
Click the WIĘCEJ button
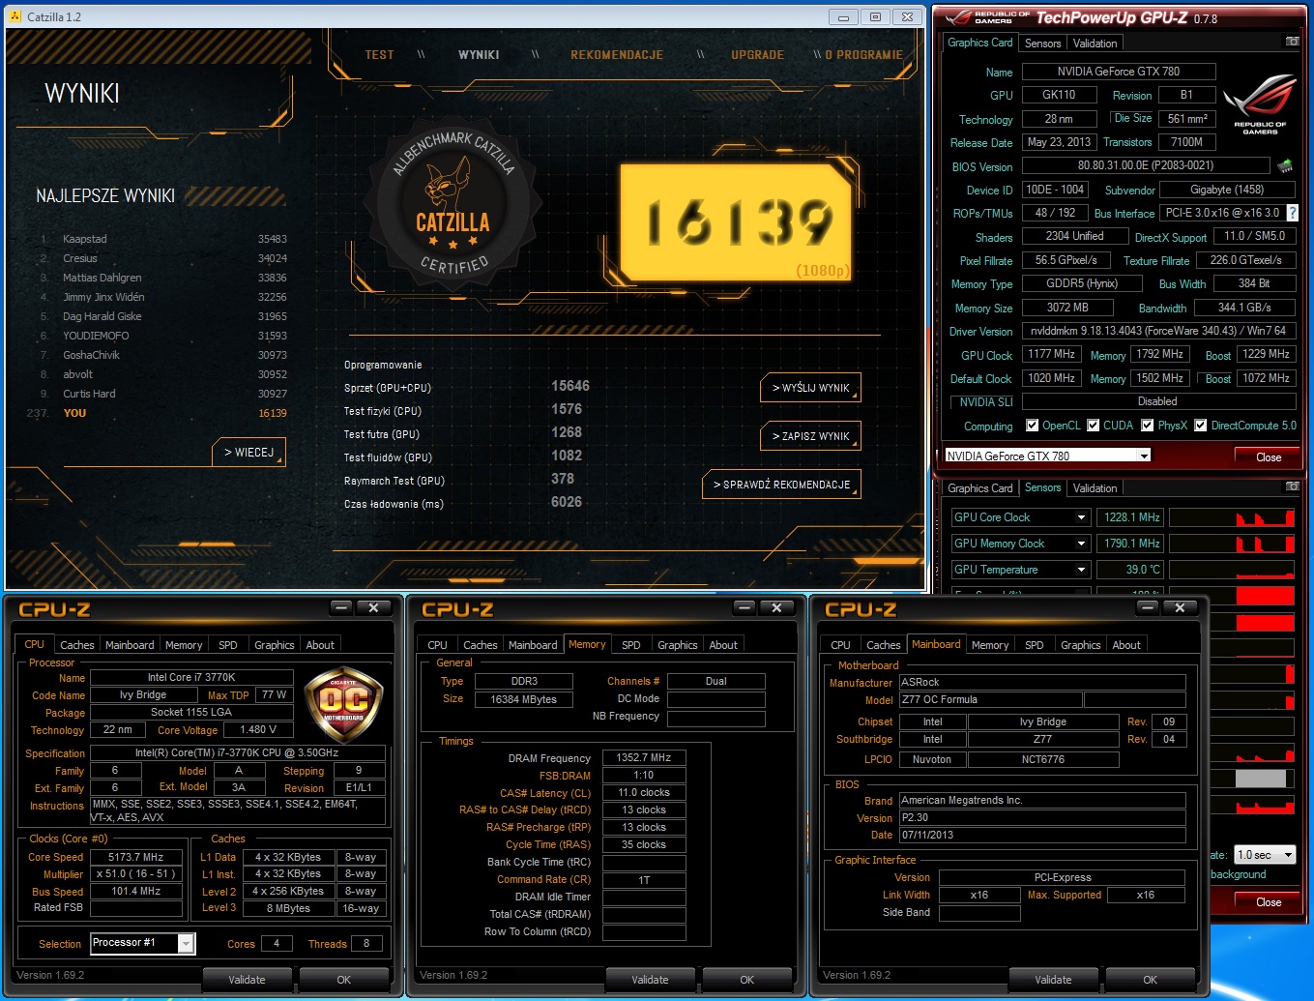coord(248,453)
